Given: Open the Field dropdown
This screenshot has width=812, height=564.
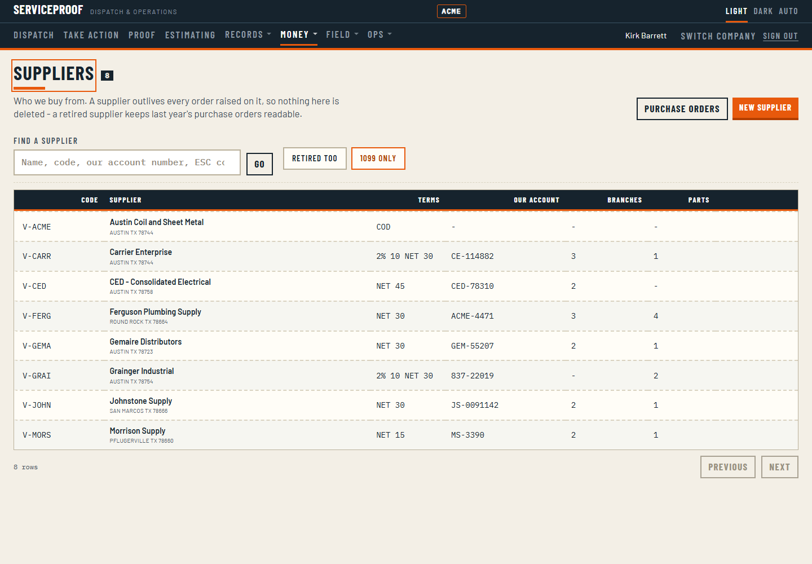Looking at the screenshot, I should click(x=342, y=35).
